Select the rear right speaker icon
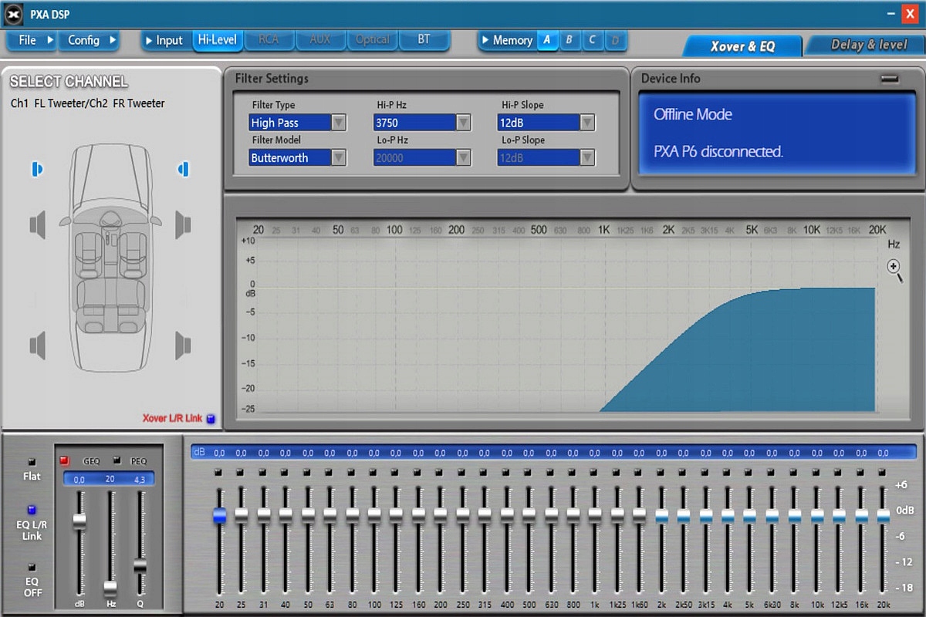 [183, 345]
